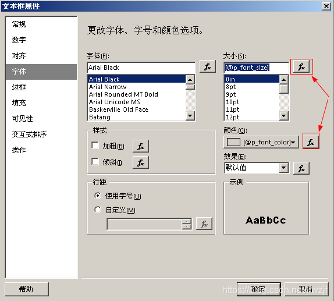Image resolution: width=334 pixels, height=301 pixels.
Task: Click the size list scrollbar thumb
Action: tap(284, 89)
